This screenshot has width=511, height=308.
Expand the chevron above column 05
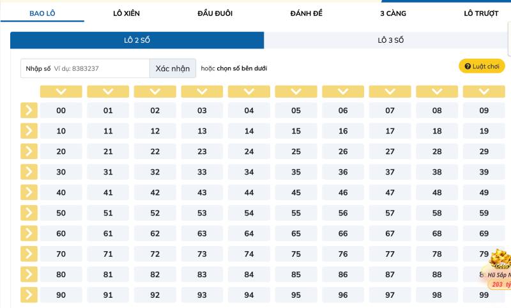pos(296,91)
